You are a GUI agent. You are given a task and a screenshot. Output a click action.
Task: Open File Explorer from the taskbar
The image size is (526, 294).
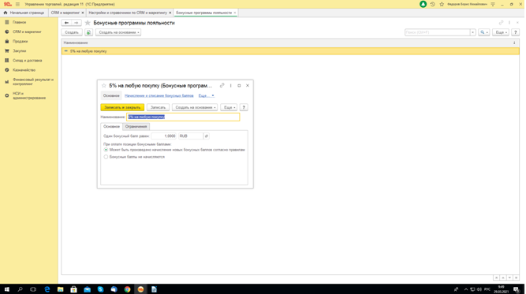(x=61, y=289)
